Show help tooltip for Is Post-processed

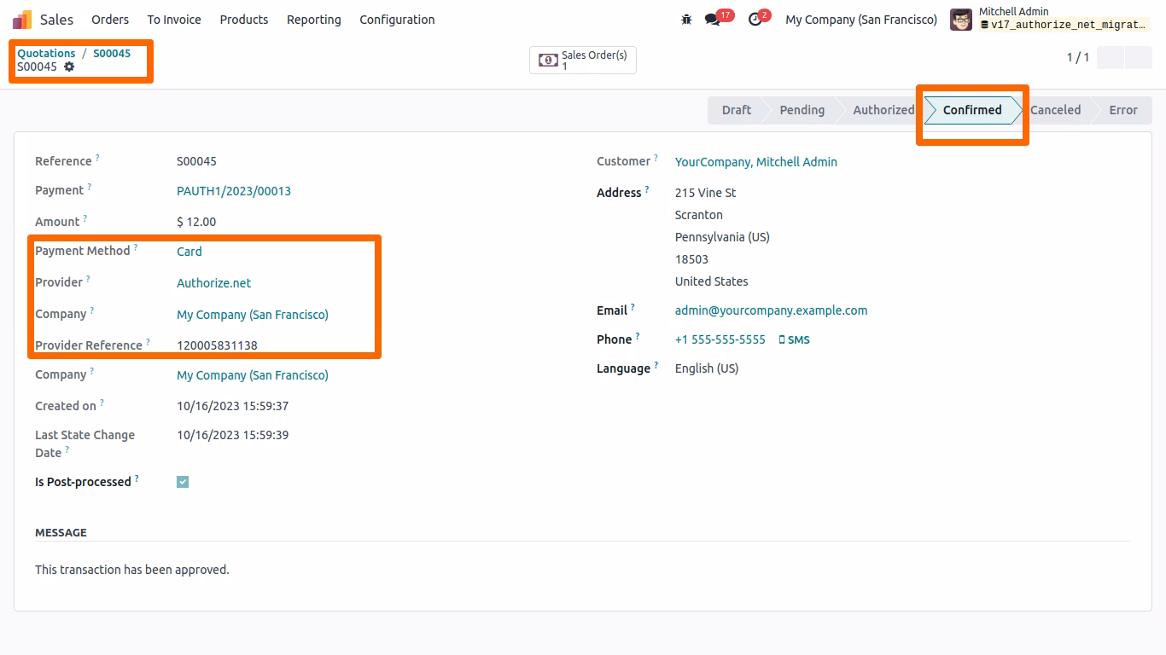tap(137, 478)
